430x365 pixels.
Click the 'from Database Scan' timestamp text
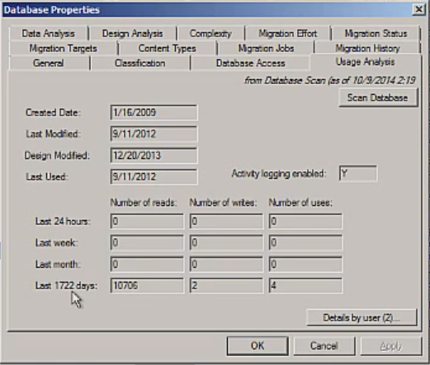(x=330, y=81)
